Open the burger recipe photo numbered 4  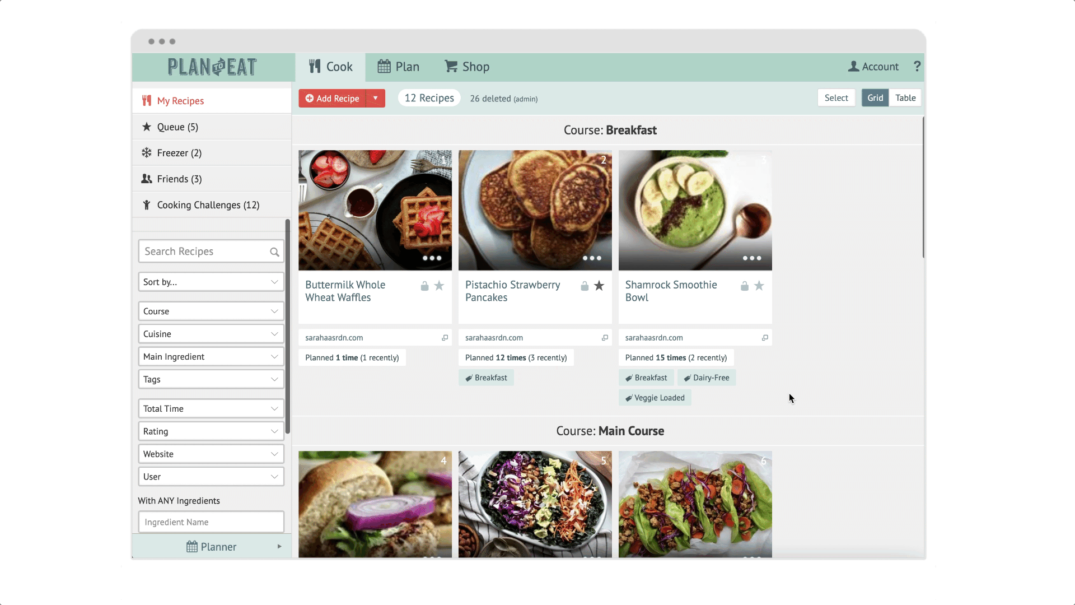(x=375, y=504)
